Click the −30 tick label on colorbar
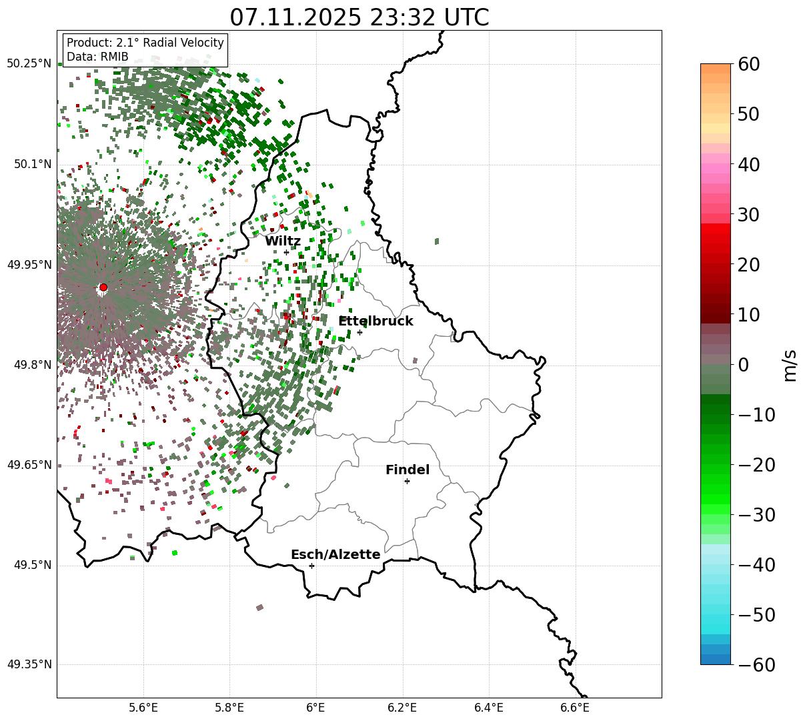Screen dimensions: 805x721 click(757, 515)
